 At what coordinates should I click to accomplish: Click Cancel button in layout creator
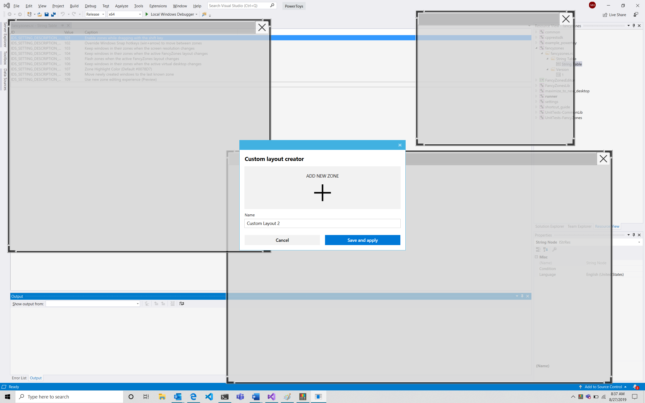pos(282,240)
